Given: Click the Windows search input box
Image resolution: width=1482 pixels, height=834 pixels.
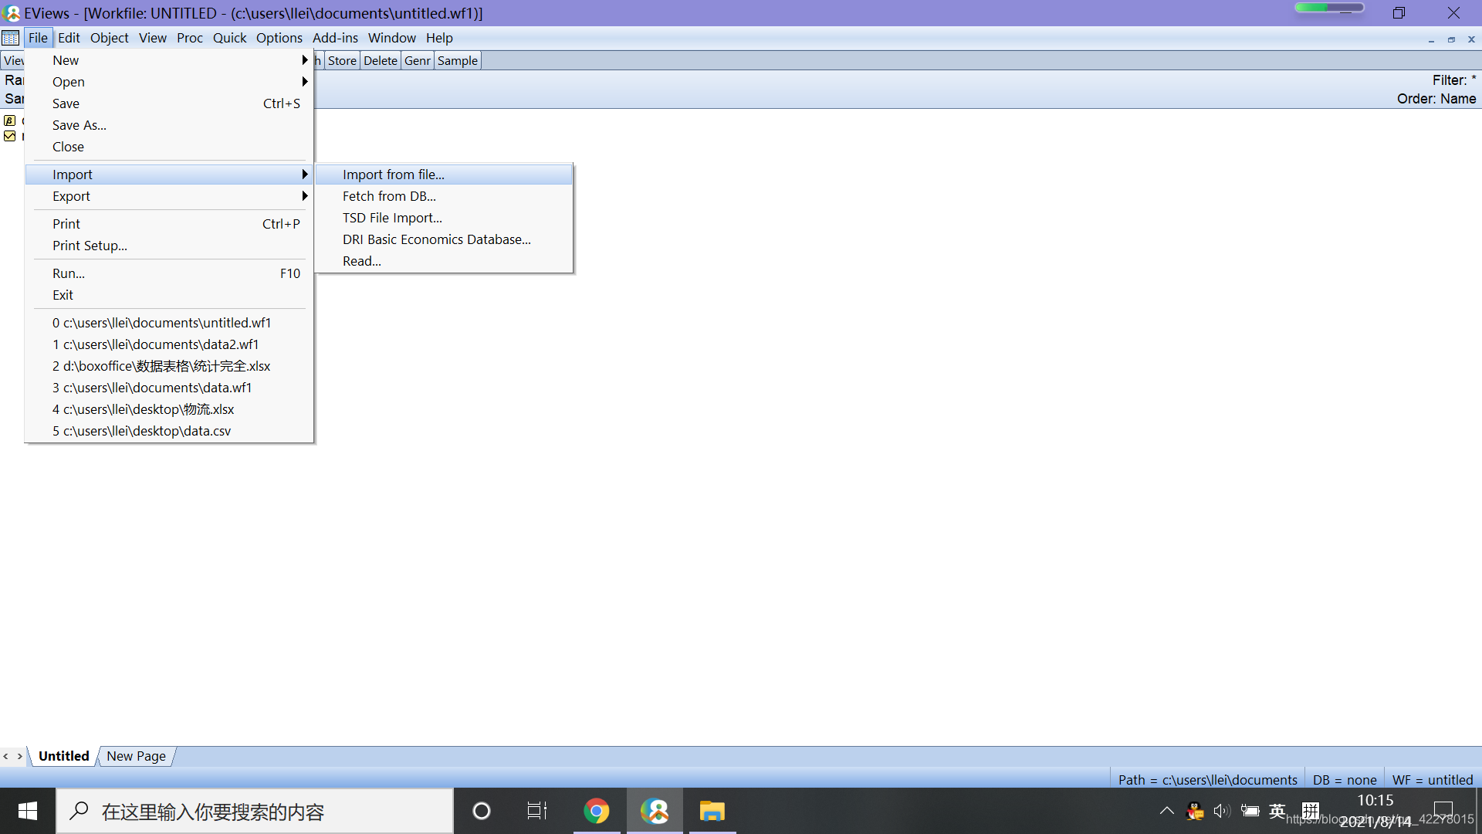Looking at the screenshot, I should 255,812.
